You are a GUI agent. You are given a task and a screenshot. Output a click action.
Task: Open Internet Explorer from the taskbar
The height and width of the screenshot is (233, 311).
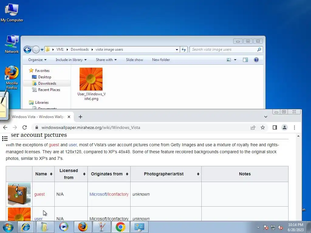click(26, 227)
